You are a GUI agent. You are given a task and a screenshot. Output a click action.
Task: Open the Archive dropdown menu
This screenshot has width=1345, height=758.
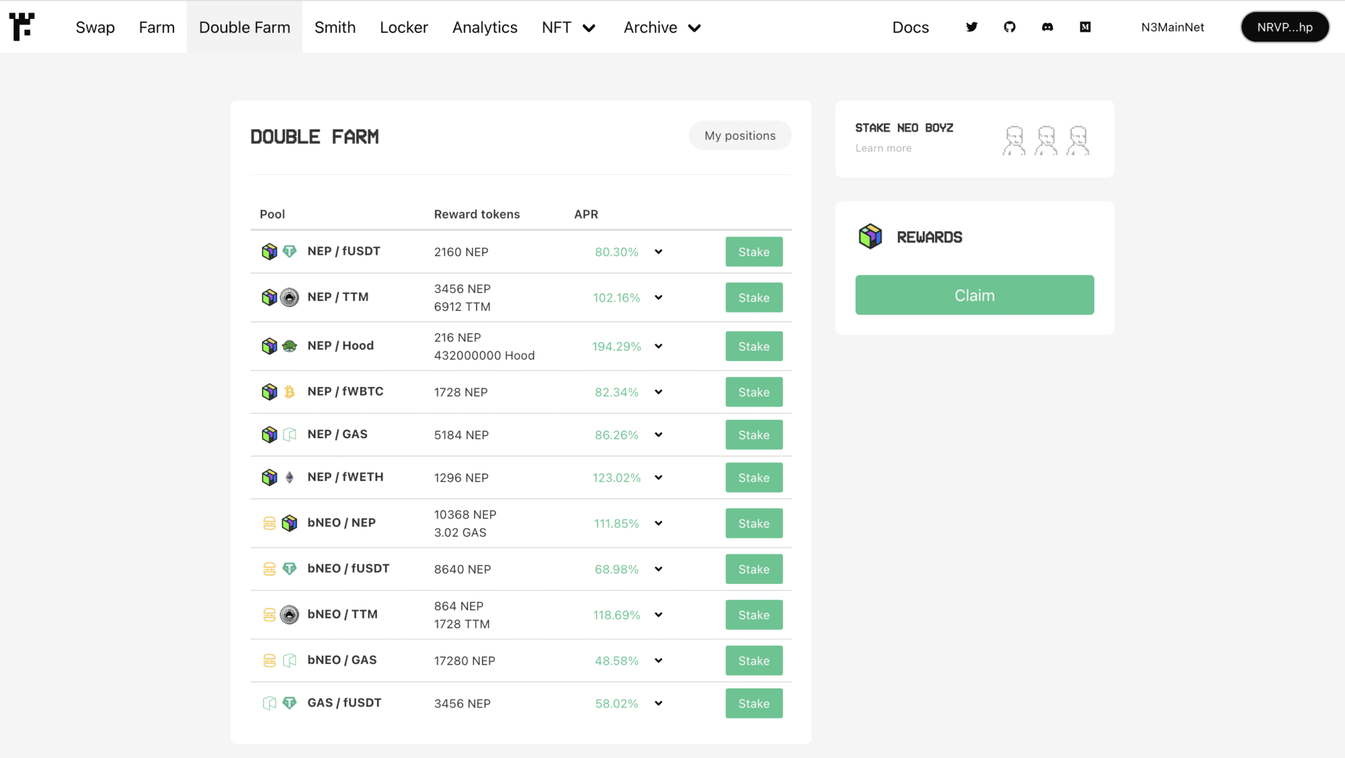pos(662,27)
